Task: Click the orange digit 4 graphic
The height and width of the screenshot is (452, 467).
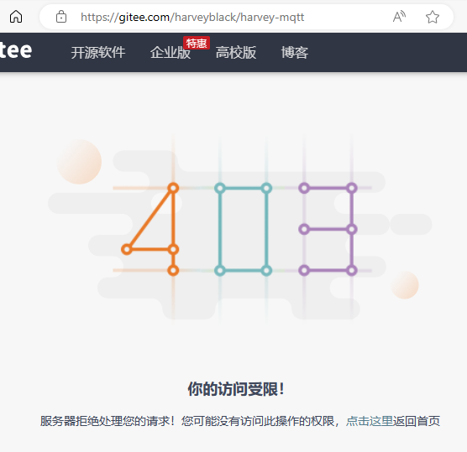Action: 150,229
